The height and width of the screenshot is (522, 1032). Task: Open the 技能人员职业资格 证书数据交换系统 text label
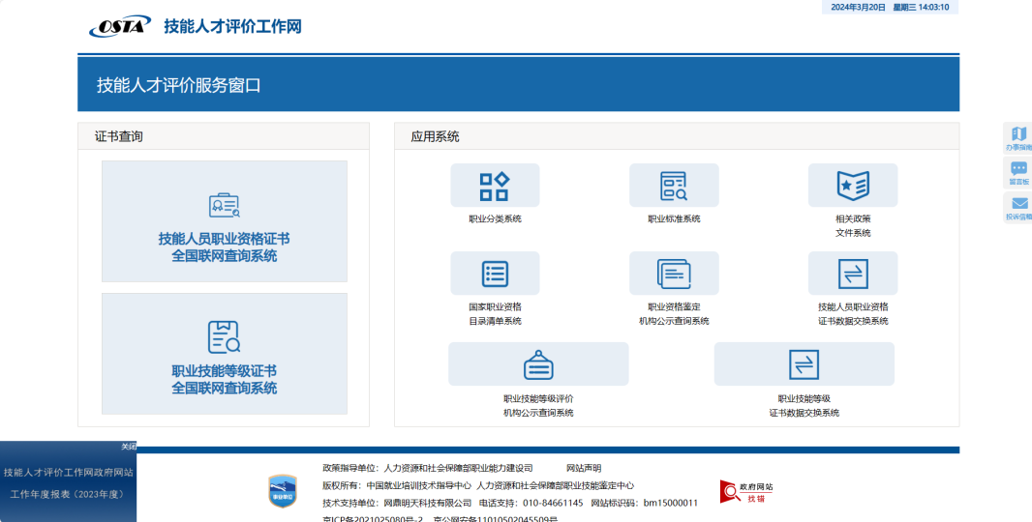pyautogui.click(x=853, y=314)
